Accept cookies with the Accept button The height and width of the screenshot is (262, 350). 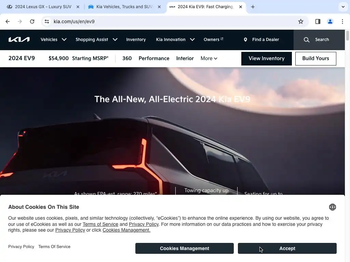tap(287, 248)
